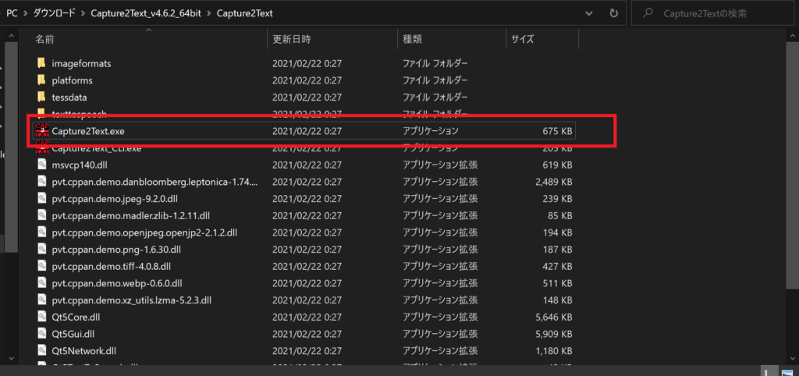Go to Capture2Text_v4.6.2_64bit in the breadcrumb
The width and height of the screenshot is (799, 376).
(x=147, y=14)
